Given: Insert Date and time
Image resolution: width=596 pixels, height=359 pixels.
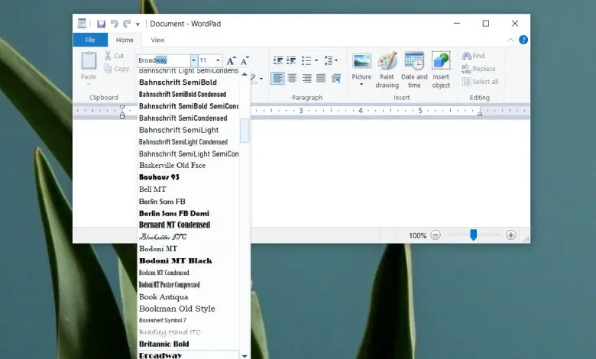Looking at the screenshot, I should (414, 70).
